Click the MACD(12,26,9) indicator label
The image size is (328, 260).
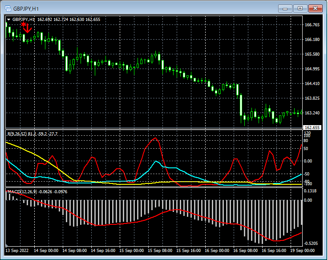[22, 192]
